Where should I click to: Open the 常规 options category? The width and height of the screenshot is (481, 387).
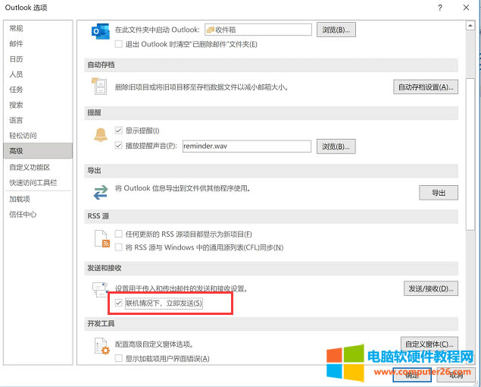click(16, 28)
